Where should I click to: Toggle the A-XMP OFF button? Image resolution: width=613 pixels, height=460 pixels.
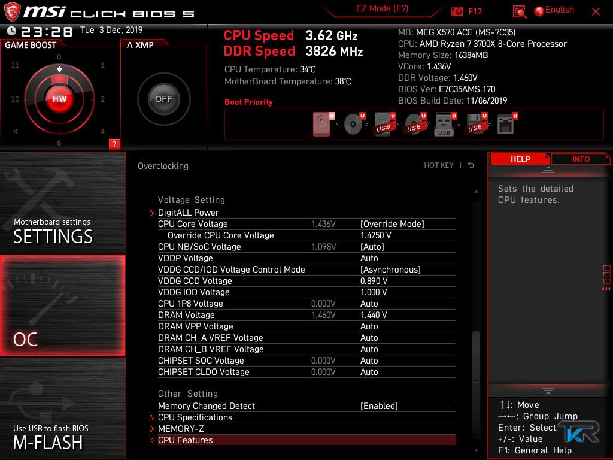click(x=163, y=99)
